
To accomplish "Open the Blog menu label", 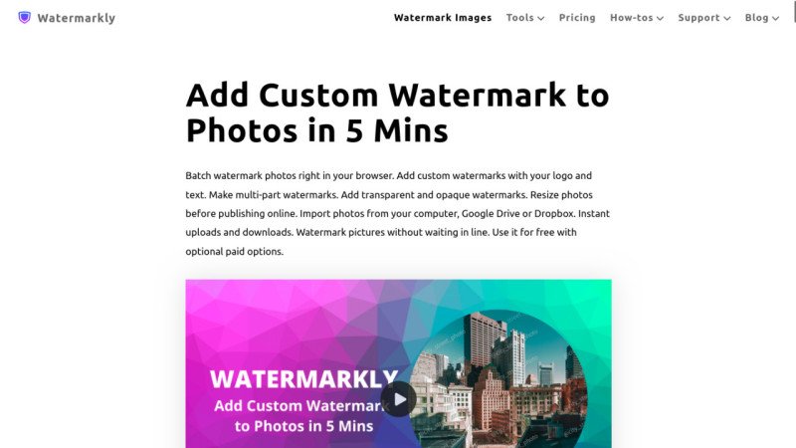I will click(756, 18).
